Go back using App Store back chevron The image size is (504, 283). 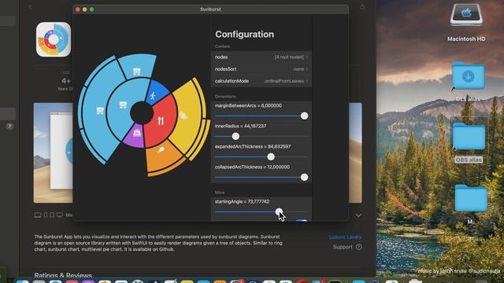click(x=30, y=7)
